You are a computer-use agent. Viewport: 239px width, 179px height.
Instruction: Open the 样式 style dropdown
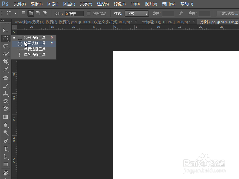pyautogui.click(x=137, y=13)
